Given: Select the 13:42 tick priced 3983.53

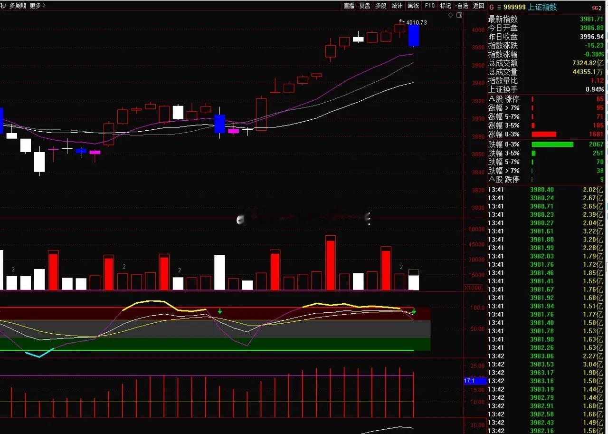Looking at the screenshot, I should [x=547, y=364].
